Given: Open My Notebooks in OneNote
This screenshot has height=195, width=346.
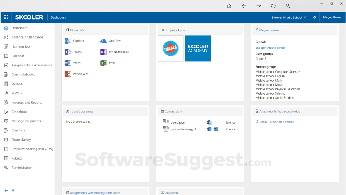Looking at the screenshot, I should [x=114, y=52].
